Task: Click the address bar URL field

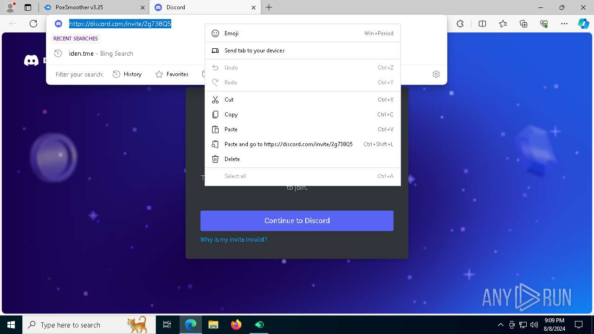Action: [x=120, y=24]
